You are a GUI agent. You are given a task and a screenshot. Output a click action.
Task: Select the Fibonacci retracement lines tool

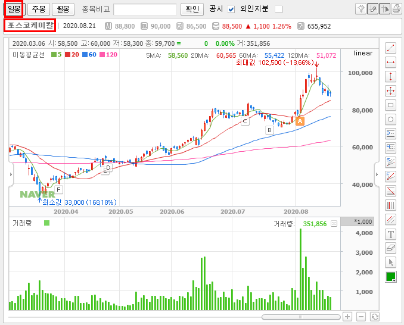(391, 191)
